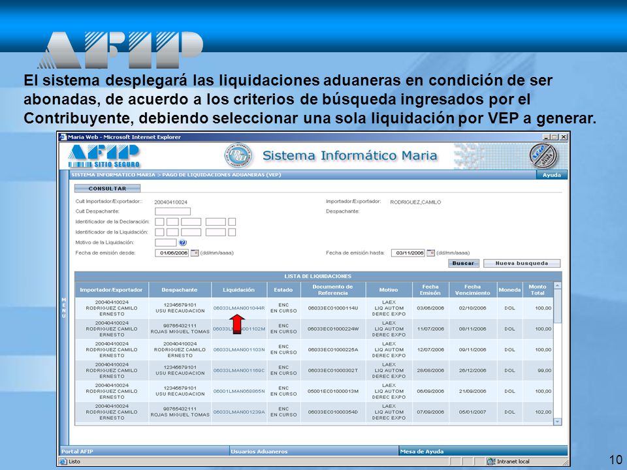Click the Importador/Exportador column header
Image resolution: width=627 pixels, height=470 pixels.
pyautogui.click(x=111, y=290)
